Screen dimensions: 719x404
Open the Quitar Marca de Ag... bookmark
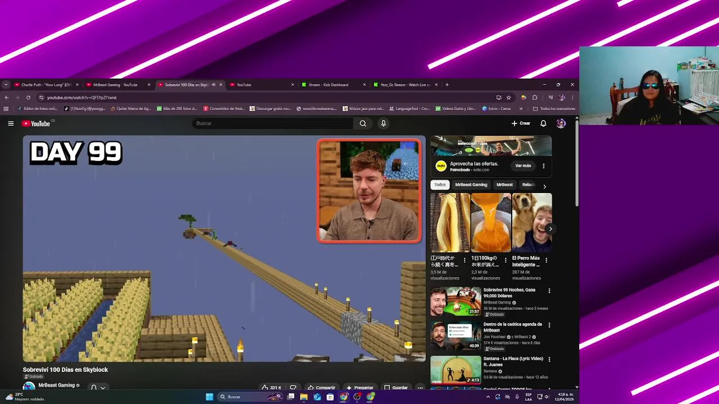[130, 109]
